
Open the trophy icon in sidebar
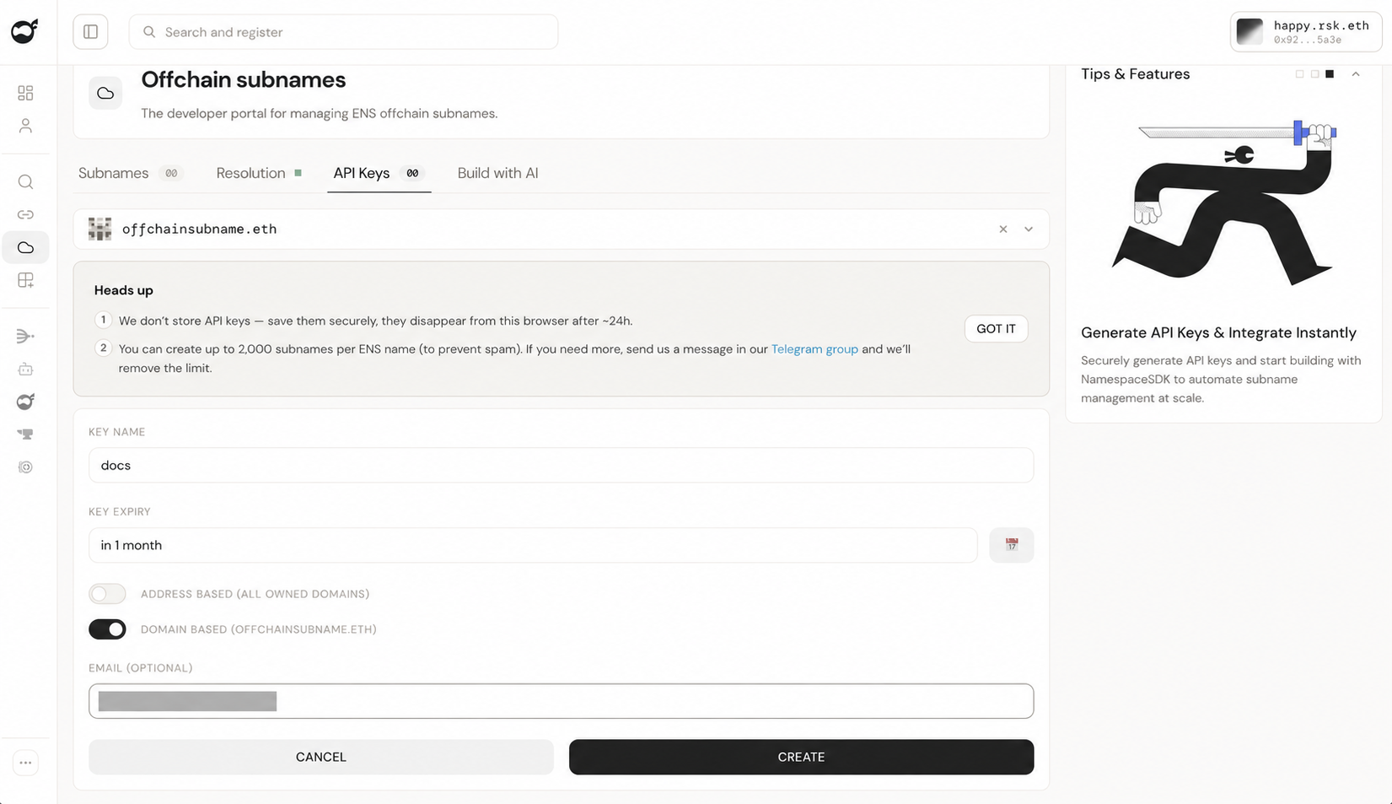tap(25, 434)
